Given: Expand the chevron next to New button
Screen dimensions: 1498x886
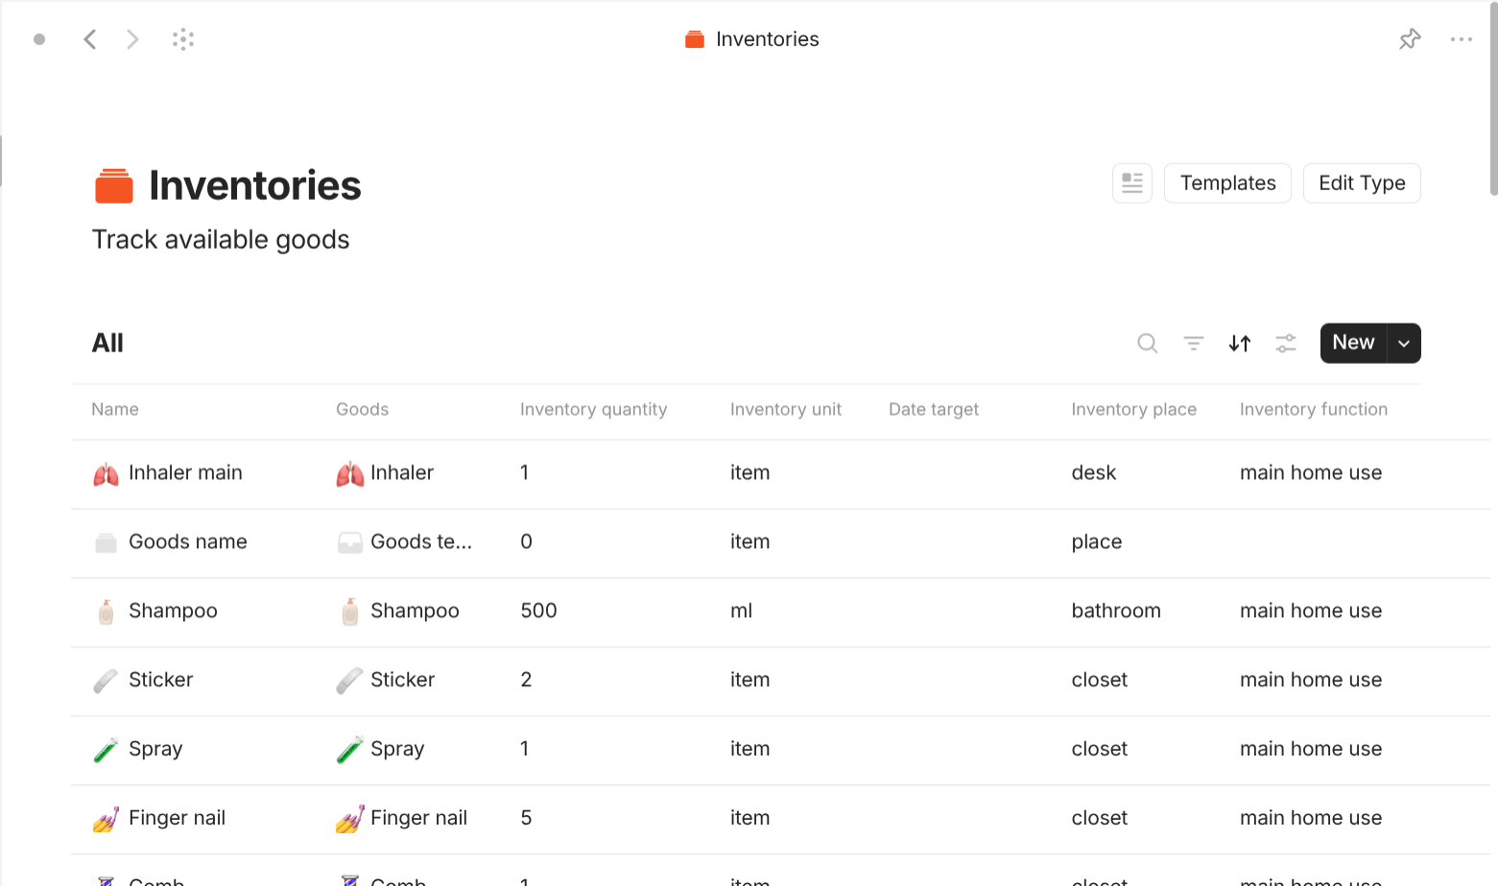Looking at the screenshot, I should 1403,343.
